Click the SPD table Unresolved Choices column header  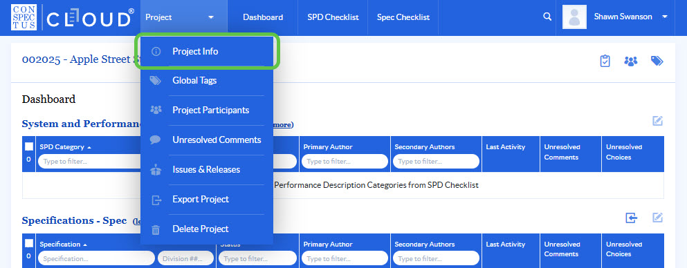click(624, 152)
